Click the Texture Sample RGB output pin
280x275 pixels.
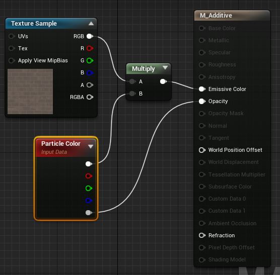tap(90, 36)
